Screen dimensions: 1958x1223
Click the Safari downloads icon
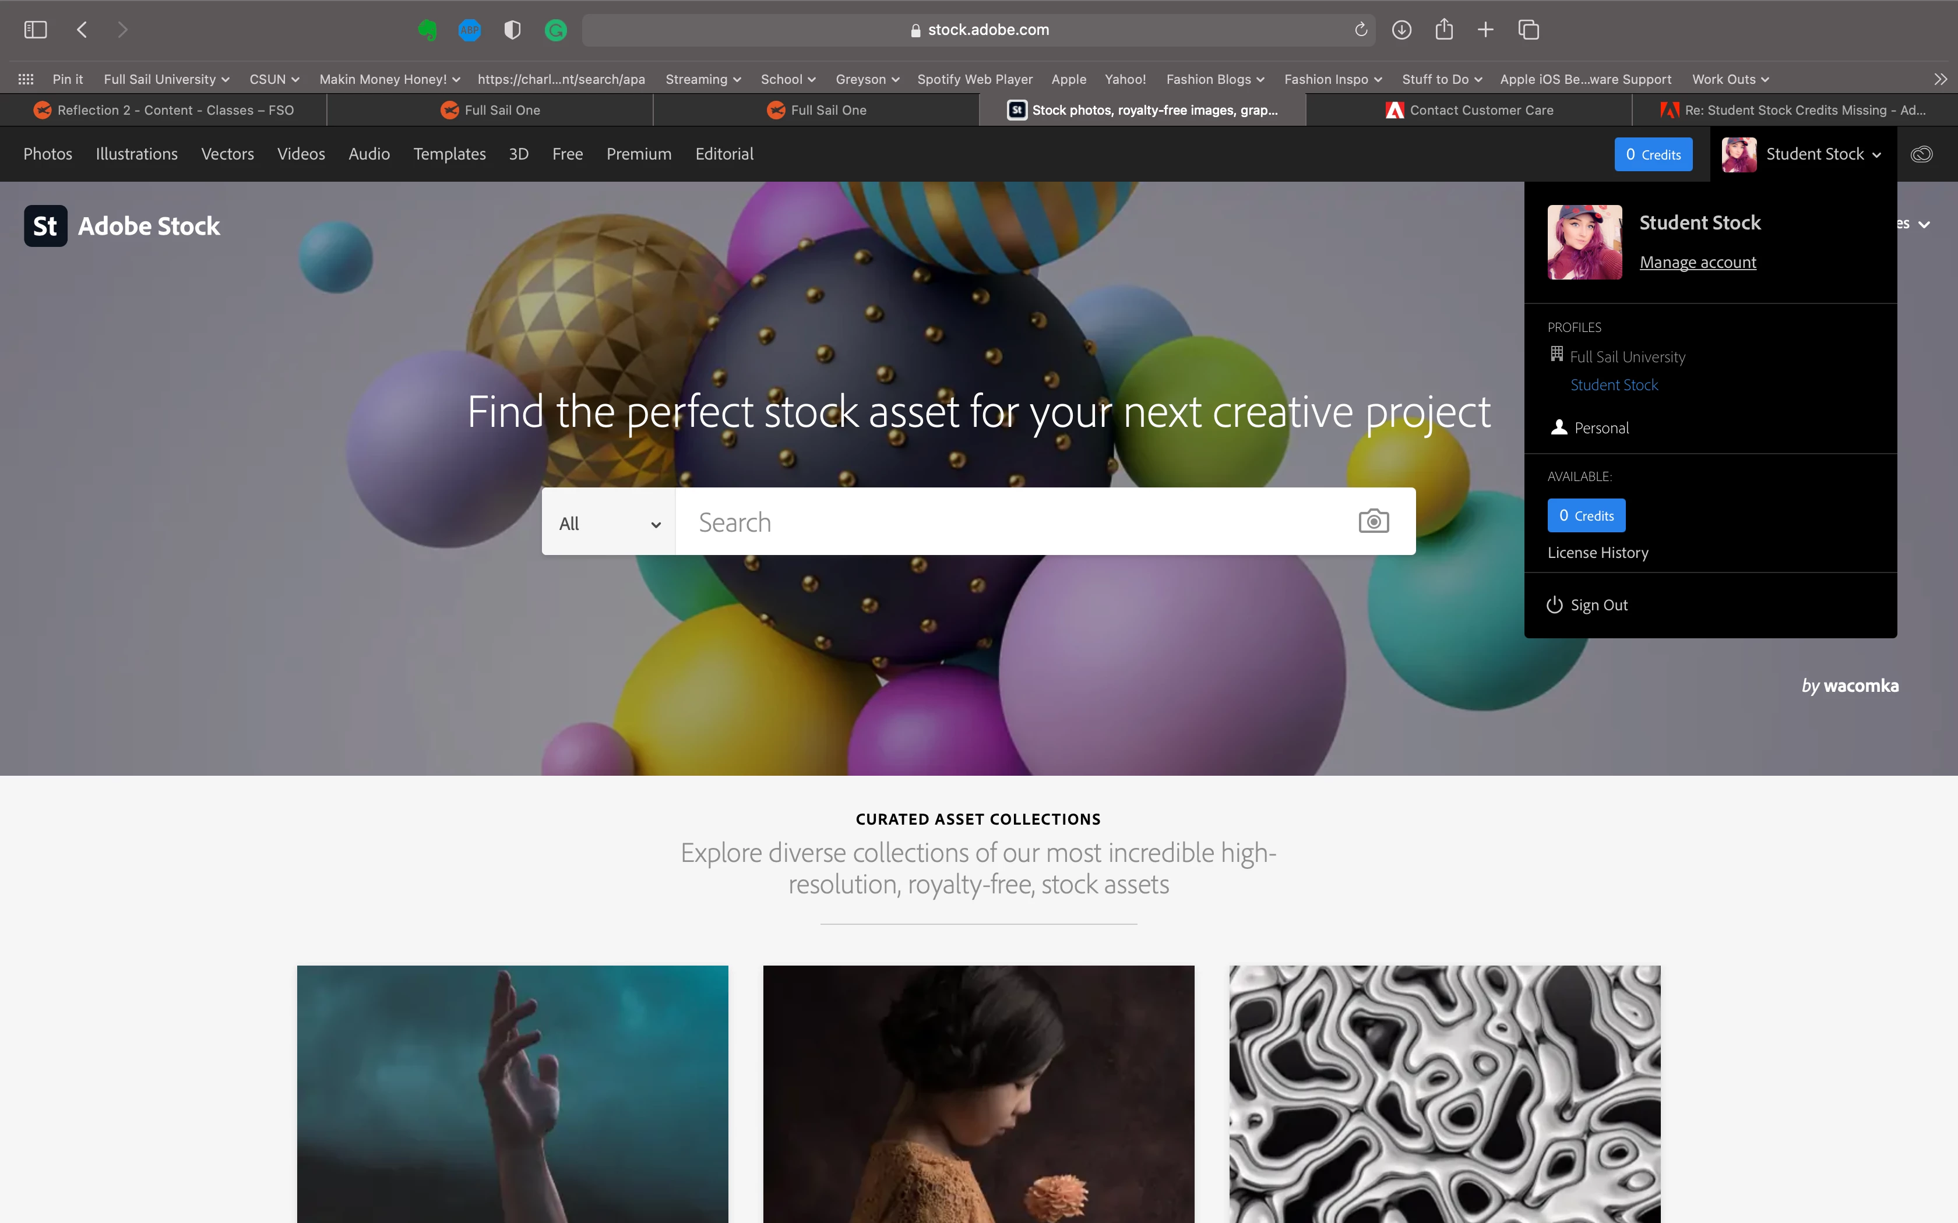coord(1401,30)
